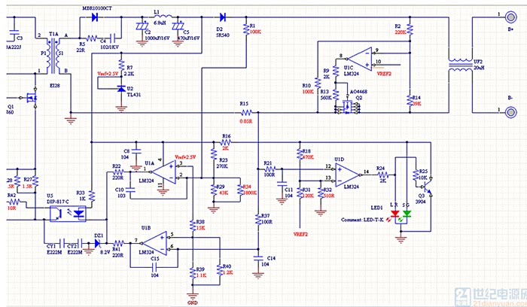Click the B- output terminal circle
Screen dimensions: 527x307
click(498, 112)
